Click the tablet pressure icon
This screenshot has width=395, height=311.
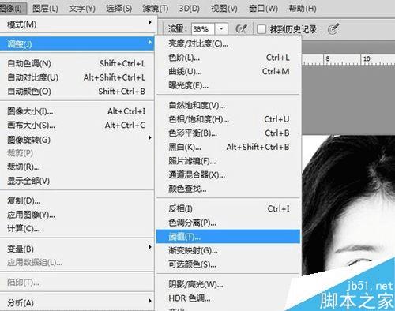tap(333, 29)
